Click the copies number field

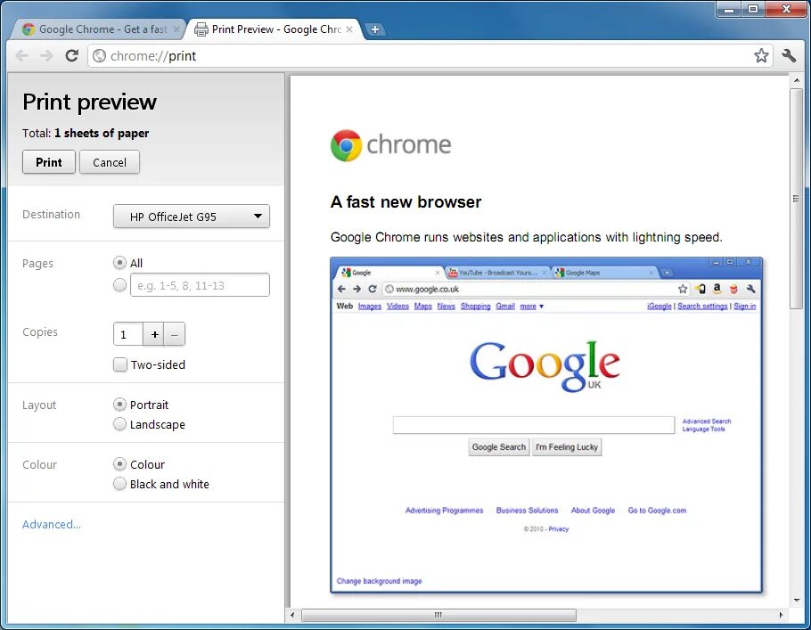[x=128, y=335]
